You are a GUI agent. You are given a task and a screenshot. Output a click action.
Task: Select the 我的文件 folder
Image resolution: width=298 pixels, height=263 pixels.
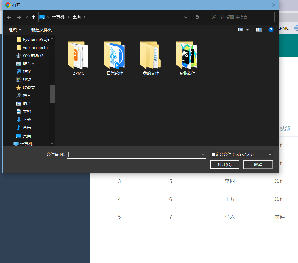click(x=151, y=59)
